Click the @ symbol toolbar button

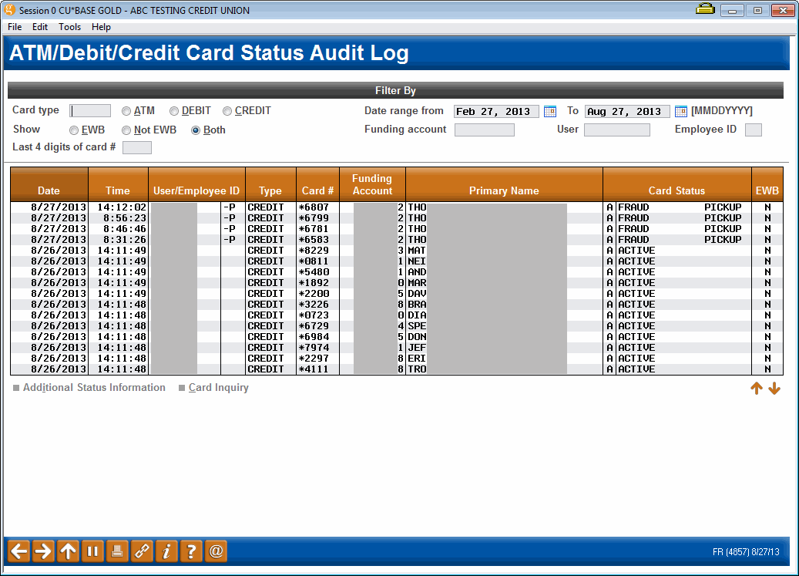click(216, 551)
